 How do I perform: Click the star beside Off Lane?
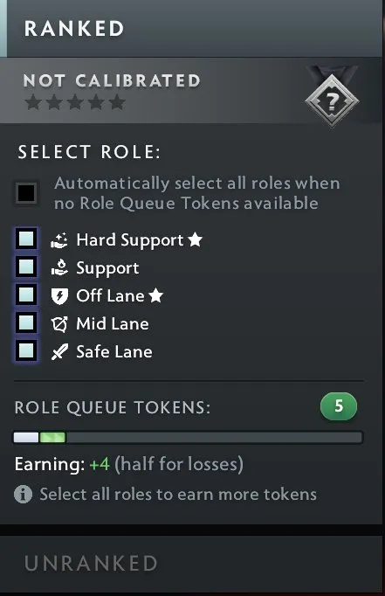tap(155, 295)
